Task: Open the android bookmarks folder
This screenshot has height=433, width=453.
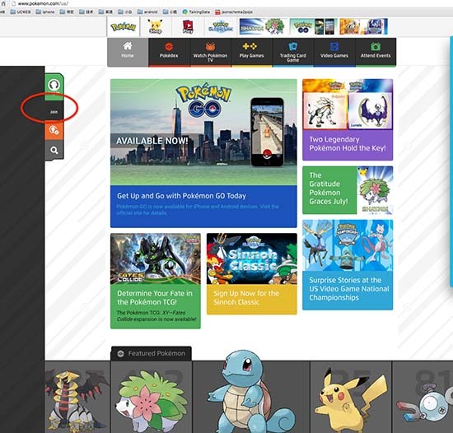Action: coord(147,12)
